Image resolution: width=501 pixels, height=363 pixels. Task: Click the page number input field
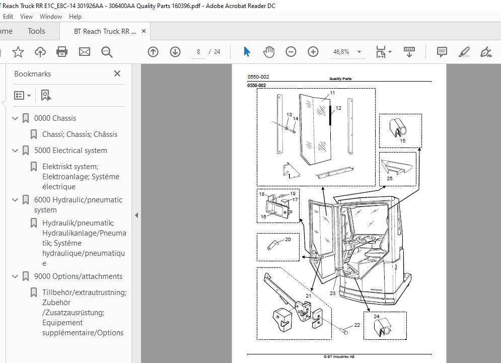click(199, 52)
